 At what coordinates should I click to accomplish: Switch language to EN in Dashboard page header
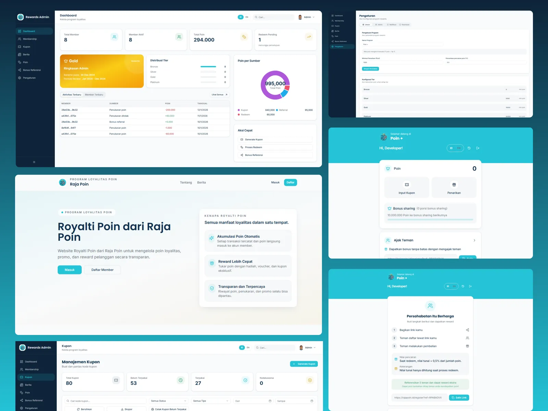[x=247, y=17]
